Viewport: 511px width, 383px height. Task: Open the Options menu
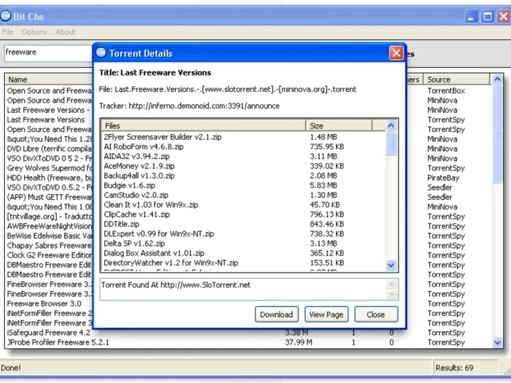click(x=34, y=32)
